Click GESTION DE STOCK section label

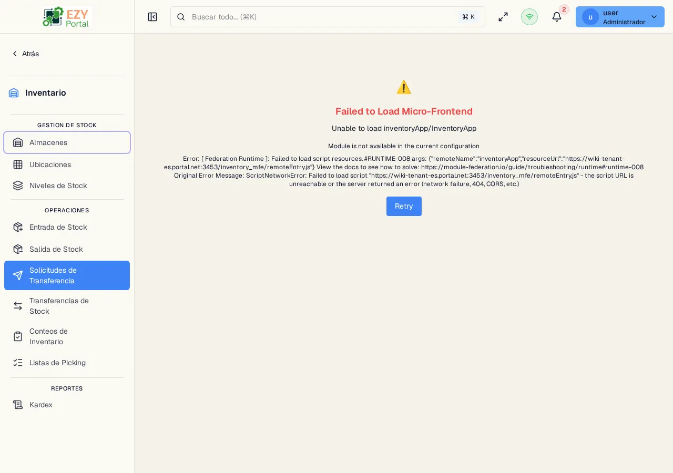tap(67, 125)
